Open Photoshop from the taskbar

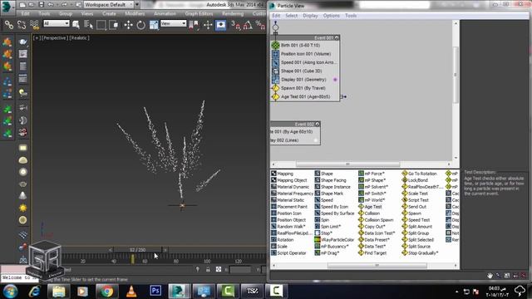(155, 291)
